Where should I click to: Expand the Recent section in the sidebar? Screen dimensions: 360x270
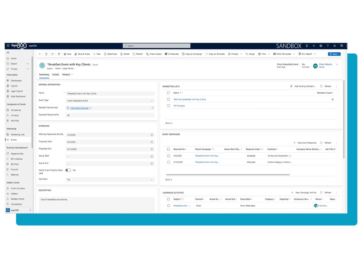tap(28, 64)
